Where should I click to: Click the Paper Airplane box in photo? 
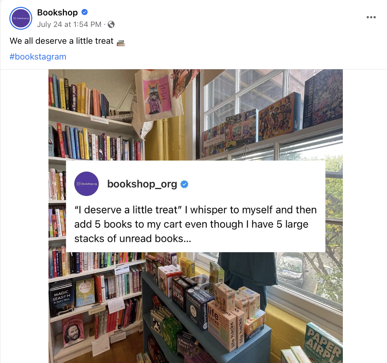coord(323,343)
